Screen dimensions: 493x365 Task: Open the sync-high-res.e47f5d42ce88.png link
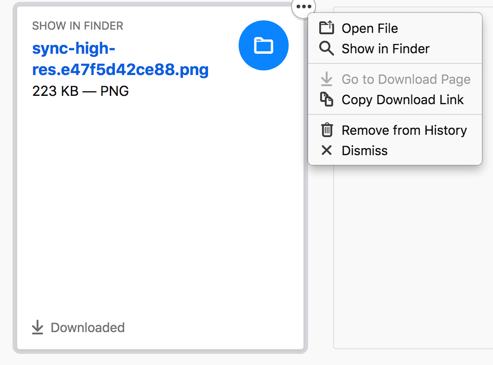click(x=120, y=59)
